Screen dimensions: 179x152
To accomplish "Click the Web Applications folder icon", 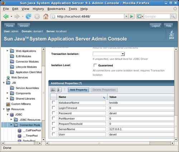I will [x=12, y=51].
